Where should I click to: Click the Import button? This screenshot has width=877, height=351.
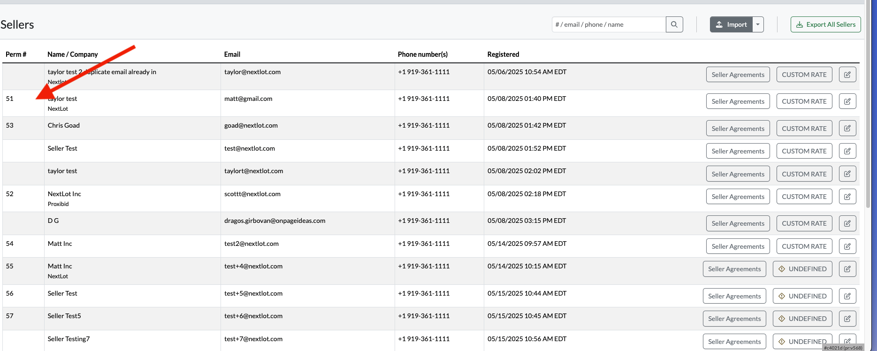tap(731, 24)
